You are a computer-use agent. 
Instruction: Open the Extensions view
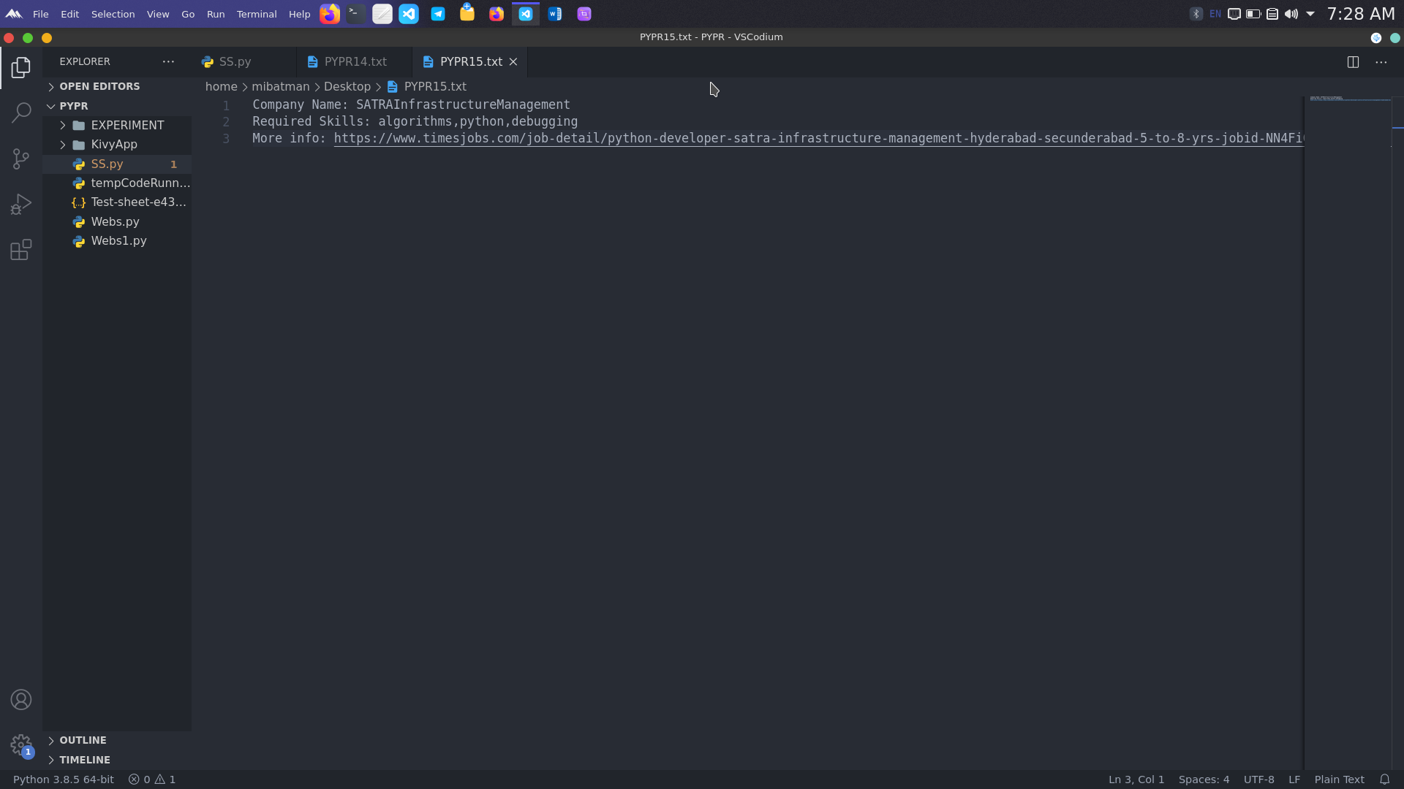pyautogui.click(x=21, y=251)
